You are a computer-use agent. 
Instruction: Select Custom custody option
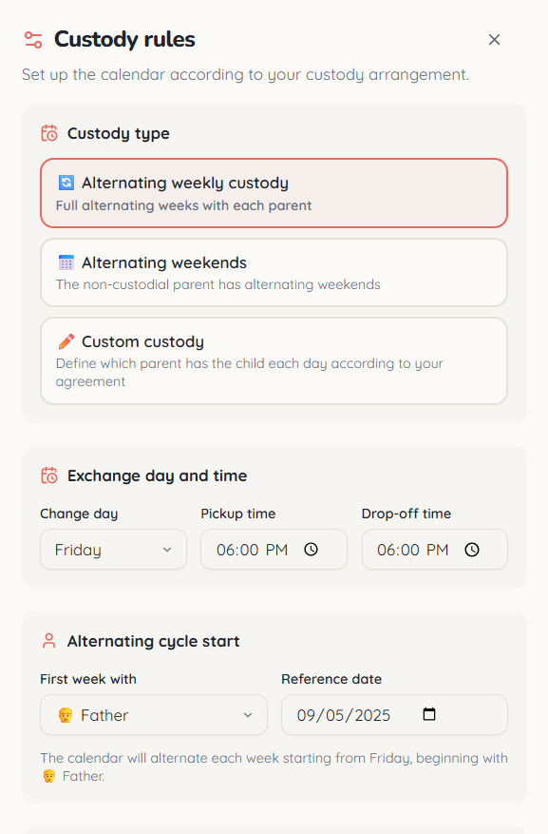[x=274, y=361]
